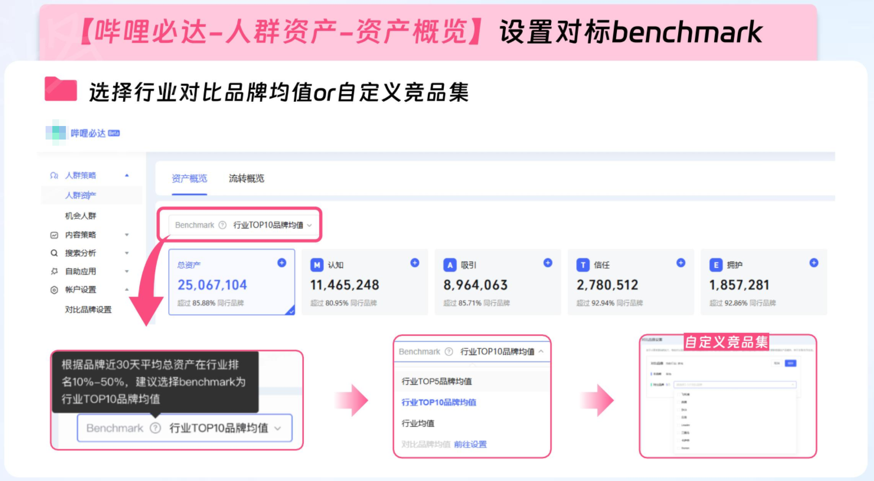Screen dimensions: 874x481
Task: Collapse the open Benchmark dropdown chevron
Action: click(541, 352)
